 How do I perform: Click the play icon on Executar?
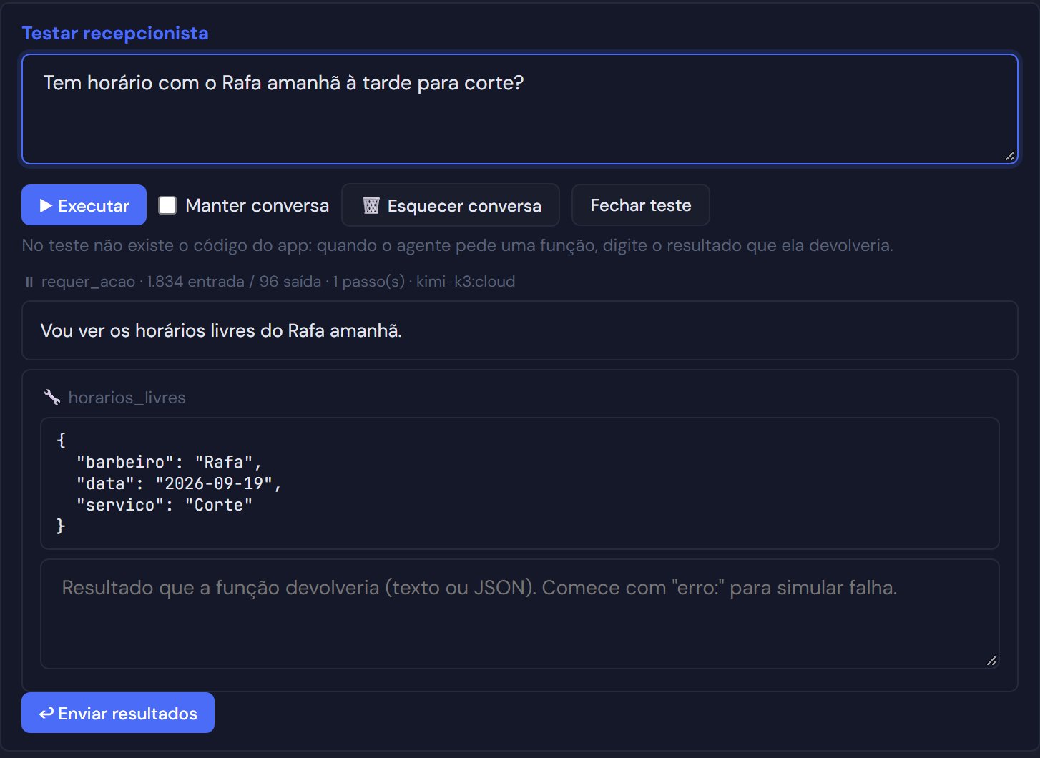46,206
